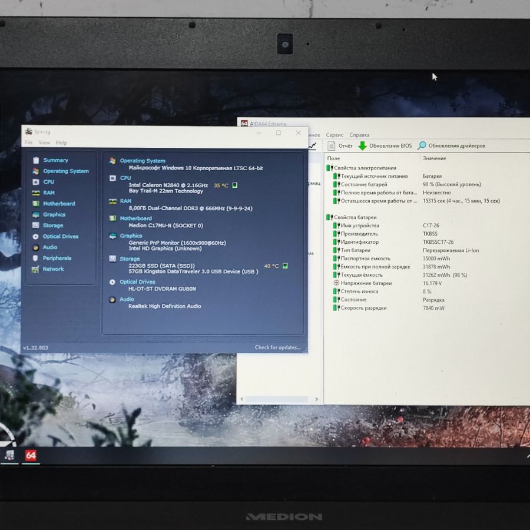Viewport: 530px width, 530px height.
Task: Open Summary section in Speccy sidebar
Action: click(x=55, y=160)
